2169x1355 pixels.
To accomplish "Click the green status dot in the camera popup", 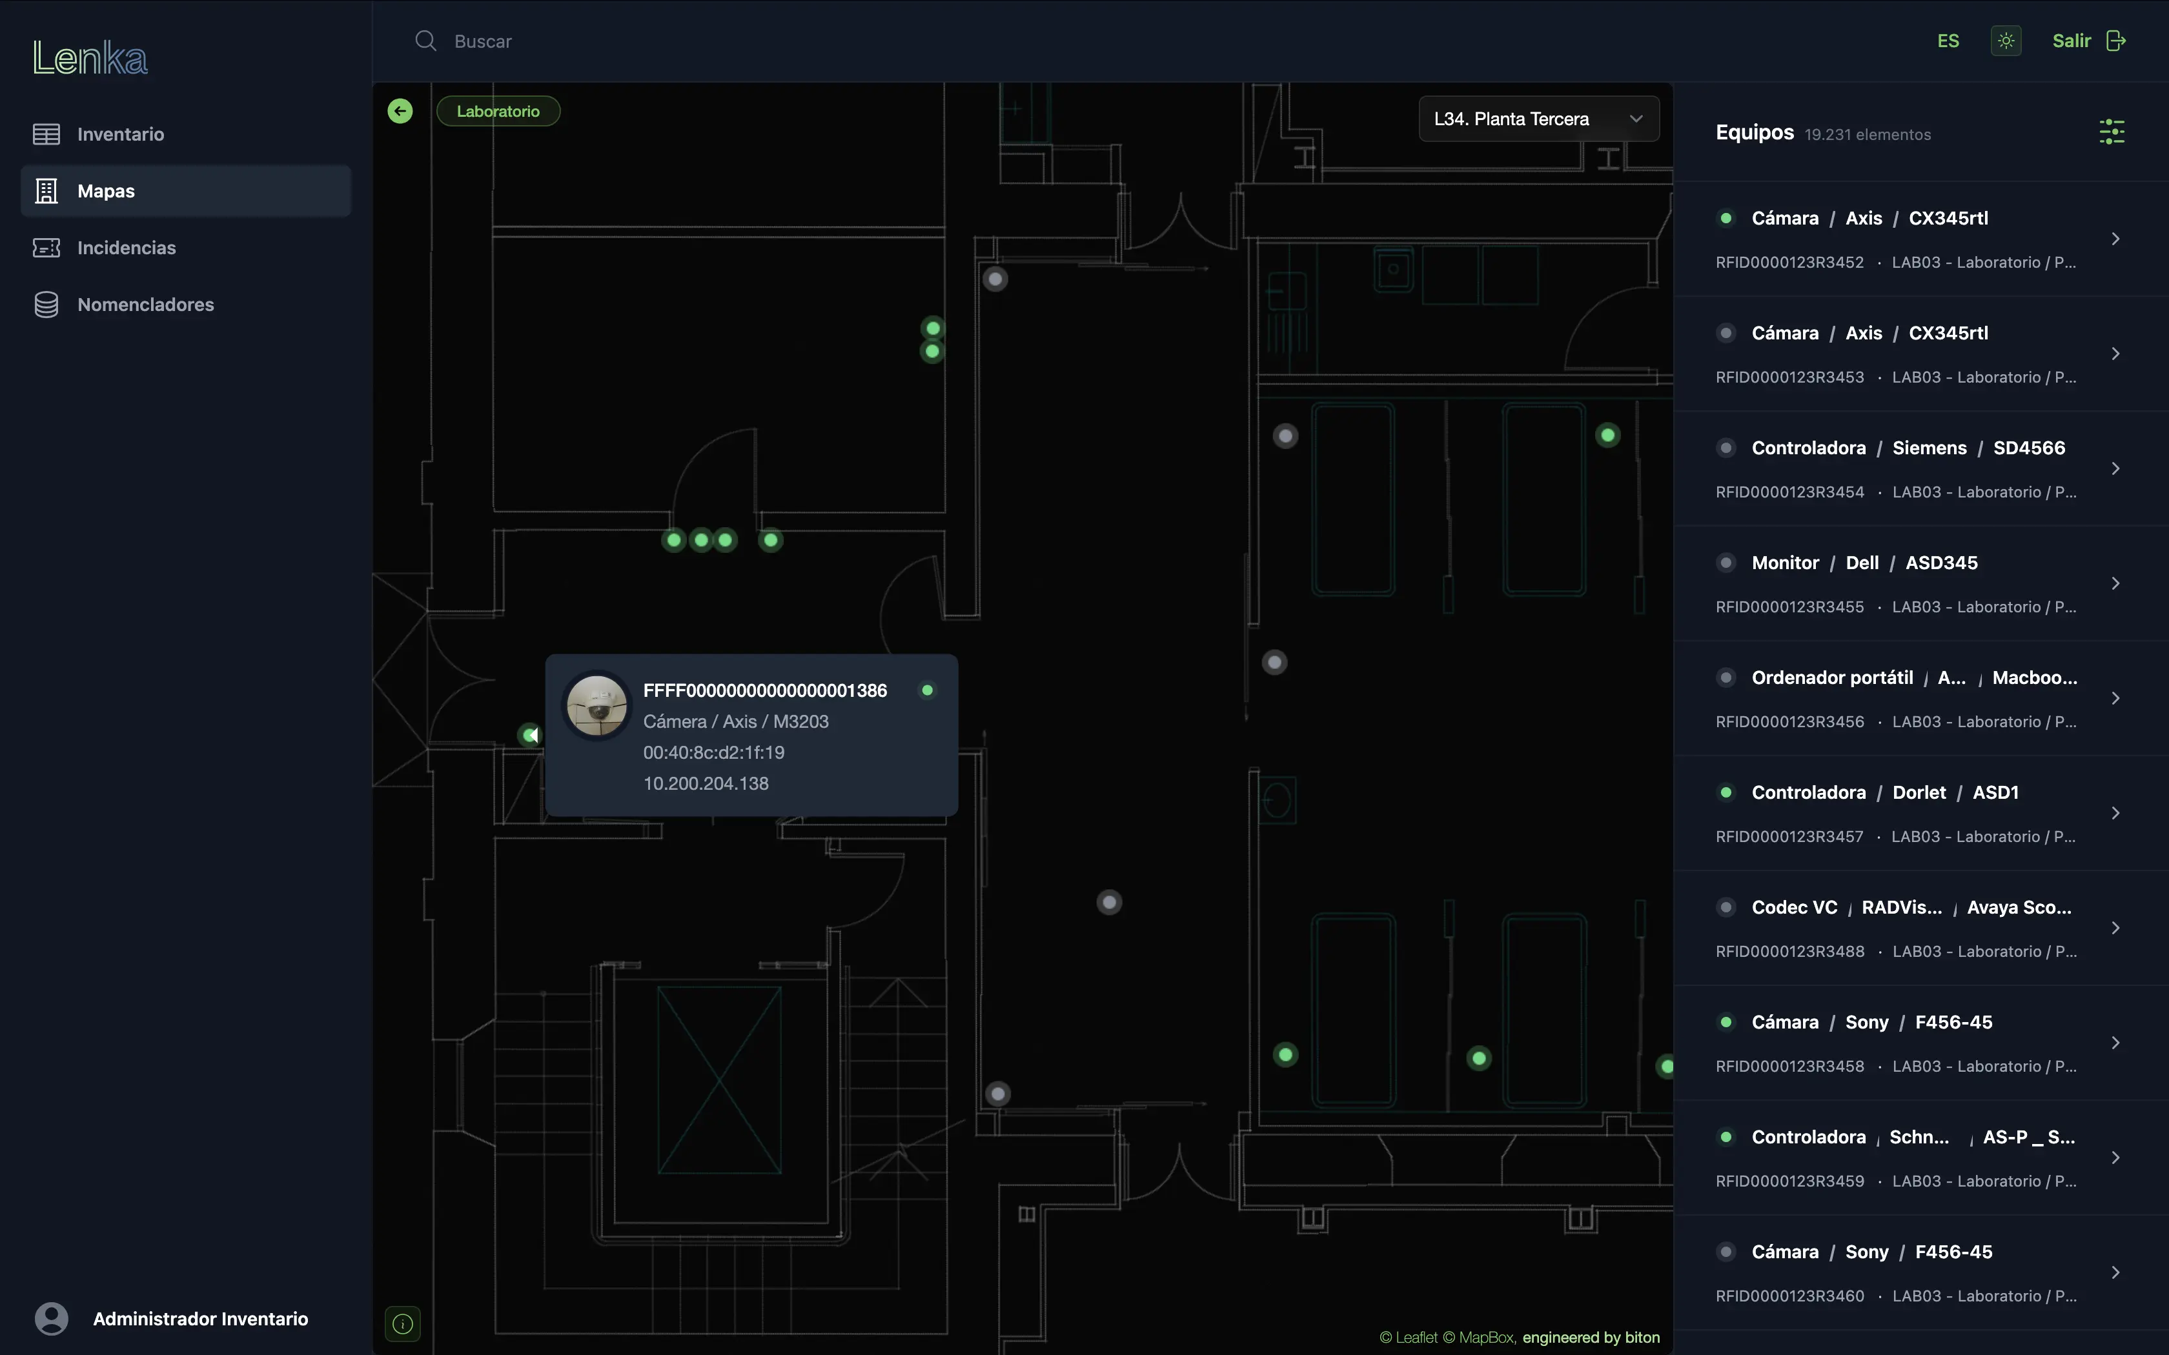I will 928,690.
